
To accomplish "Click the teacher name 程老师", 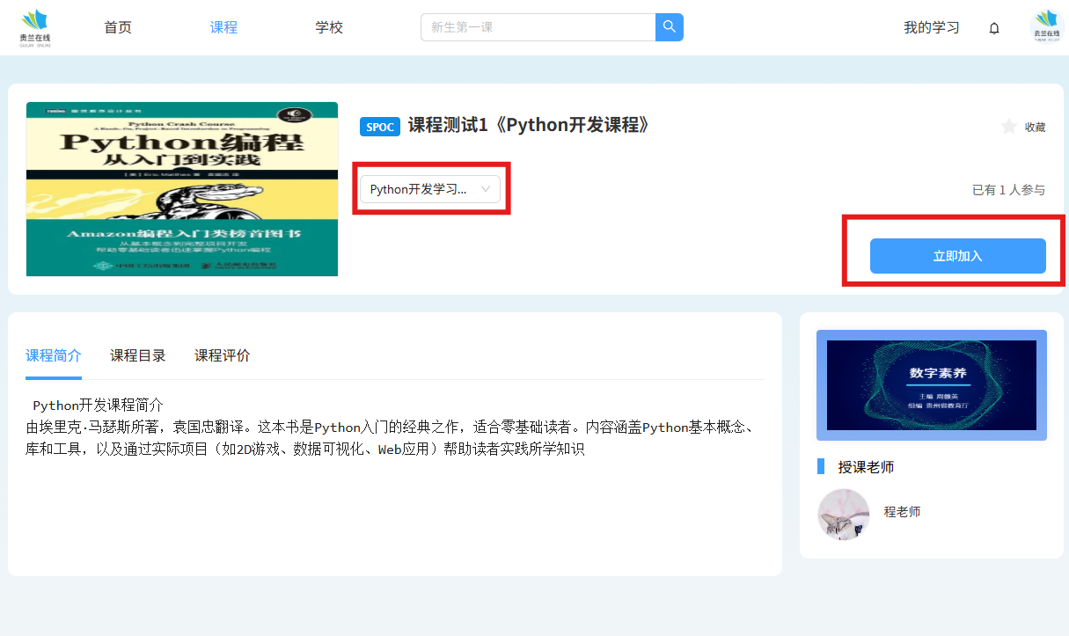I will pyautogui.click(x=902, y=512).
